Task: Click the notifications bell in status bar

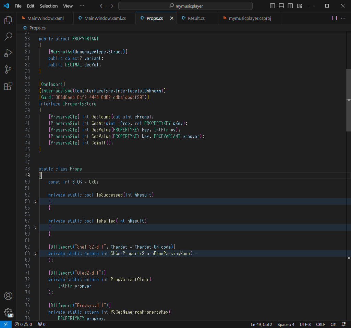Action: 343,324
